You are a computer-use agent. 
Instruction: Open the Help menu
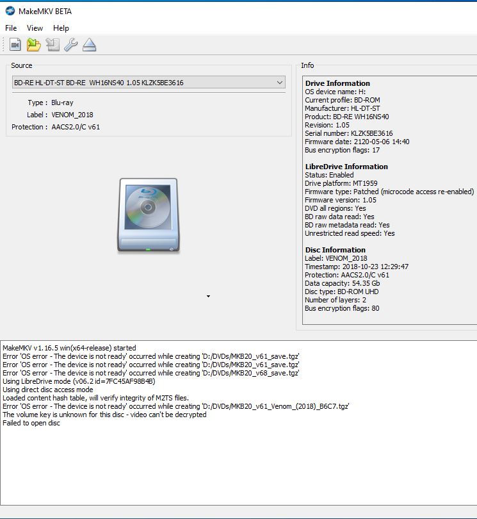pyautogui.click(x=61, y=28)
